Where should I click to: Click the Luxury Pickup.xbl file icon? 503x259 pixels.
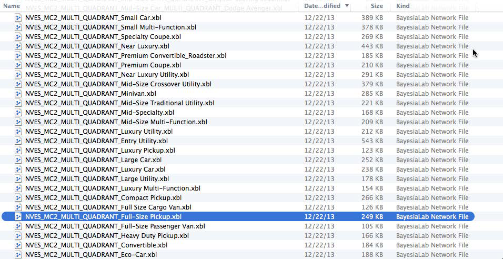coord(18,151)
